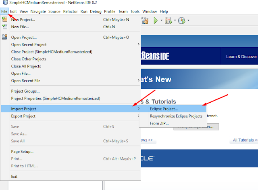Select New Project... menu entry

(x=71, y=20)
